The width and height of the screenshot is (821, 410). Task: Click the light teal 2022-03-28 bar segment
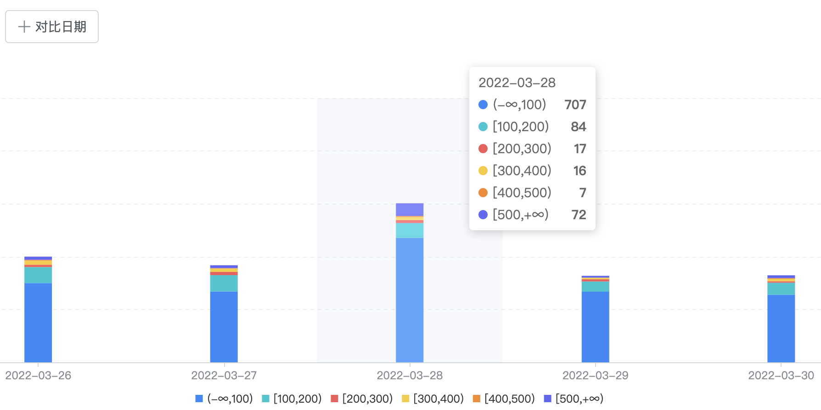[410, 230]
